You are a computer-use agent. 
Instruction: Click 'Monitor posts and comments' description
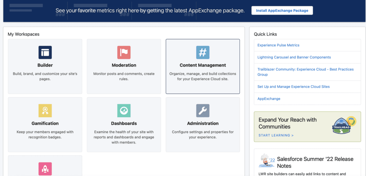(124, 76)
